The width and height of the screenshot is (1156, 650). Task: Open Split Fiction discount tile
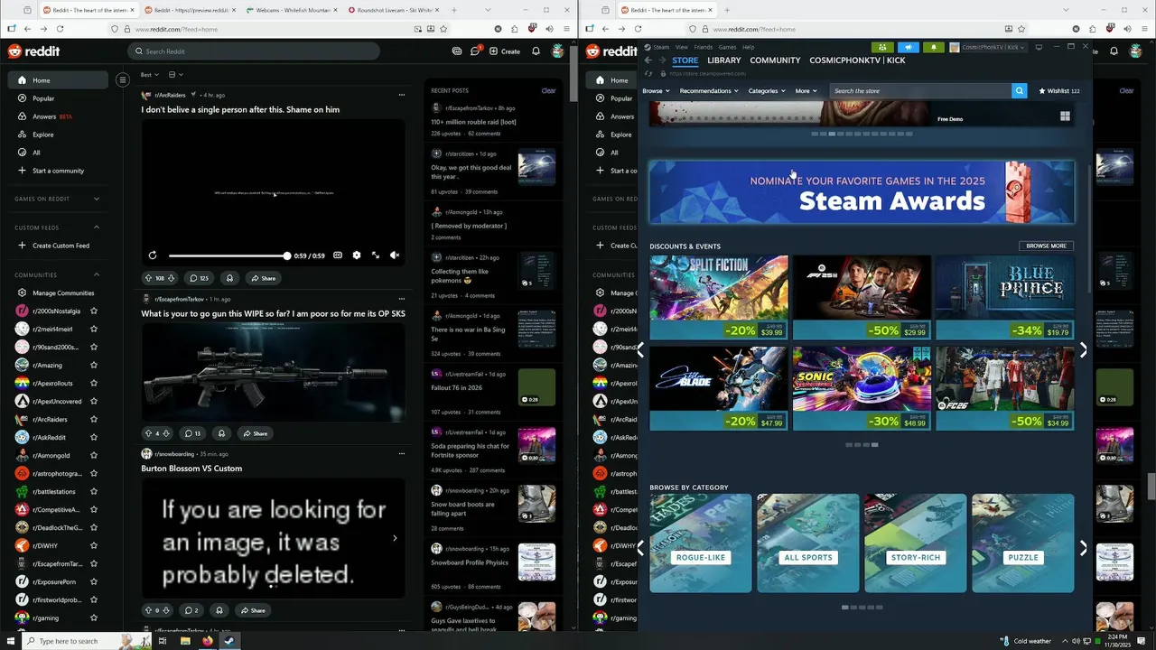(x=719, y=297)
